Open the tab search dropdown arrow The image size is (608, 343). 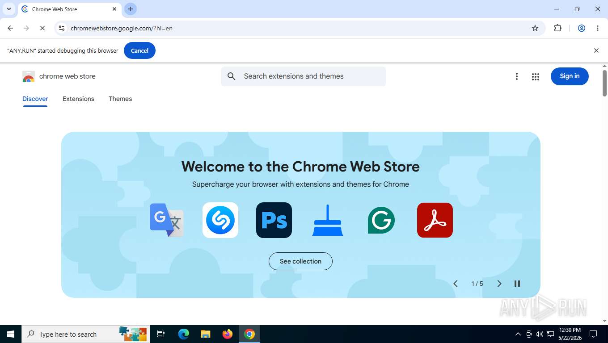coord(8,9)
